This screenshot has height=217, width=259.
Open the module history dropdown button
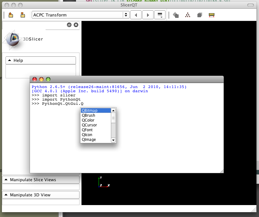[x=160, y=15]
